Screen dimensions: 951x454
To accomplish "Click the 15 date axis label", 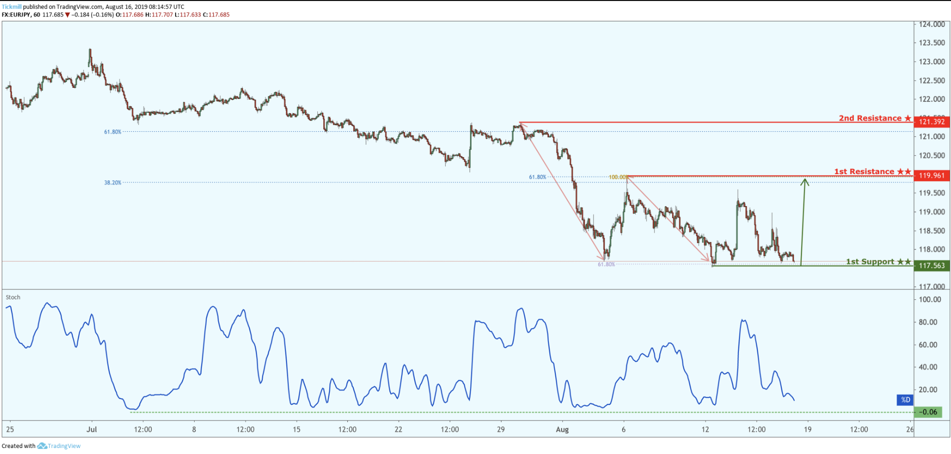I will pyautogui.click(x=296, y=430).
